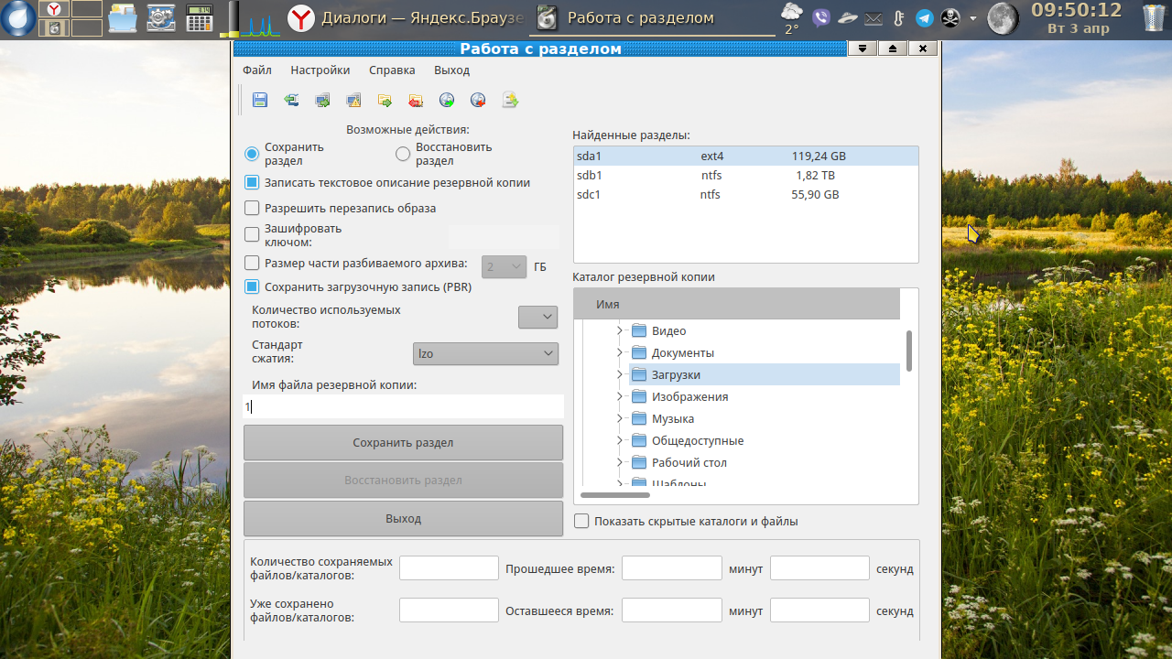Open the 'Настройки' menu
1172x659 pixels.
tap(320, 70)
